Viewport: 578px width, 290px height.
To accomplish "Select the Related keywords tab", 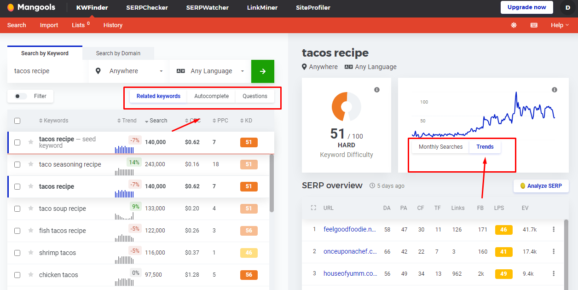I will coord(158,96).
